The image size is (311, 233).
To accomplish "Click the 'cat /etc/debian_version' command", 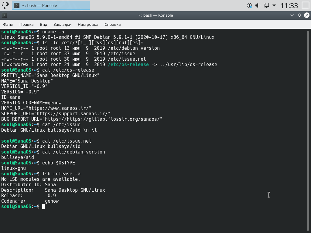I will click(x=73, y=152).
